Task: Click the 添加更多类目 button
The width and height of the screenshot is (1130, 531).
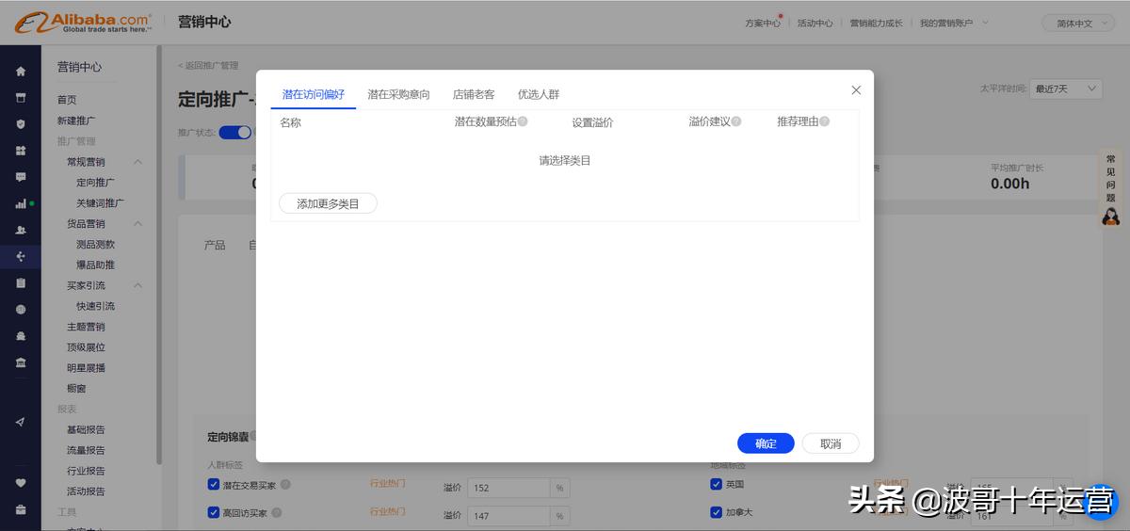Action: click(328, 203)
